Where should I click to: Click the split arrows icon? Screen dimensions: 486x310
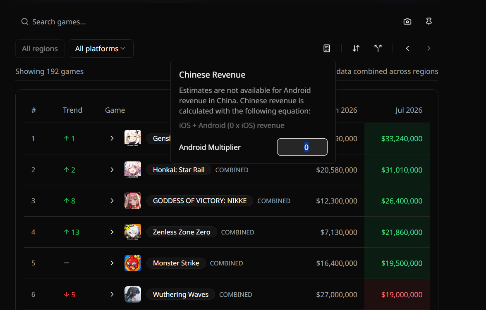(378, 48)
